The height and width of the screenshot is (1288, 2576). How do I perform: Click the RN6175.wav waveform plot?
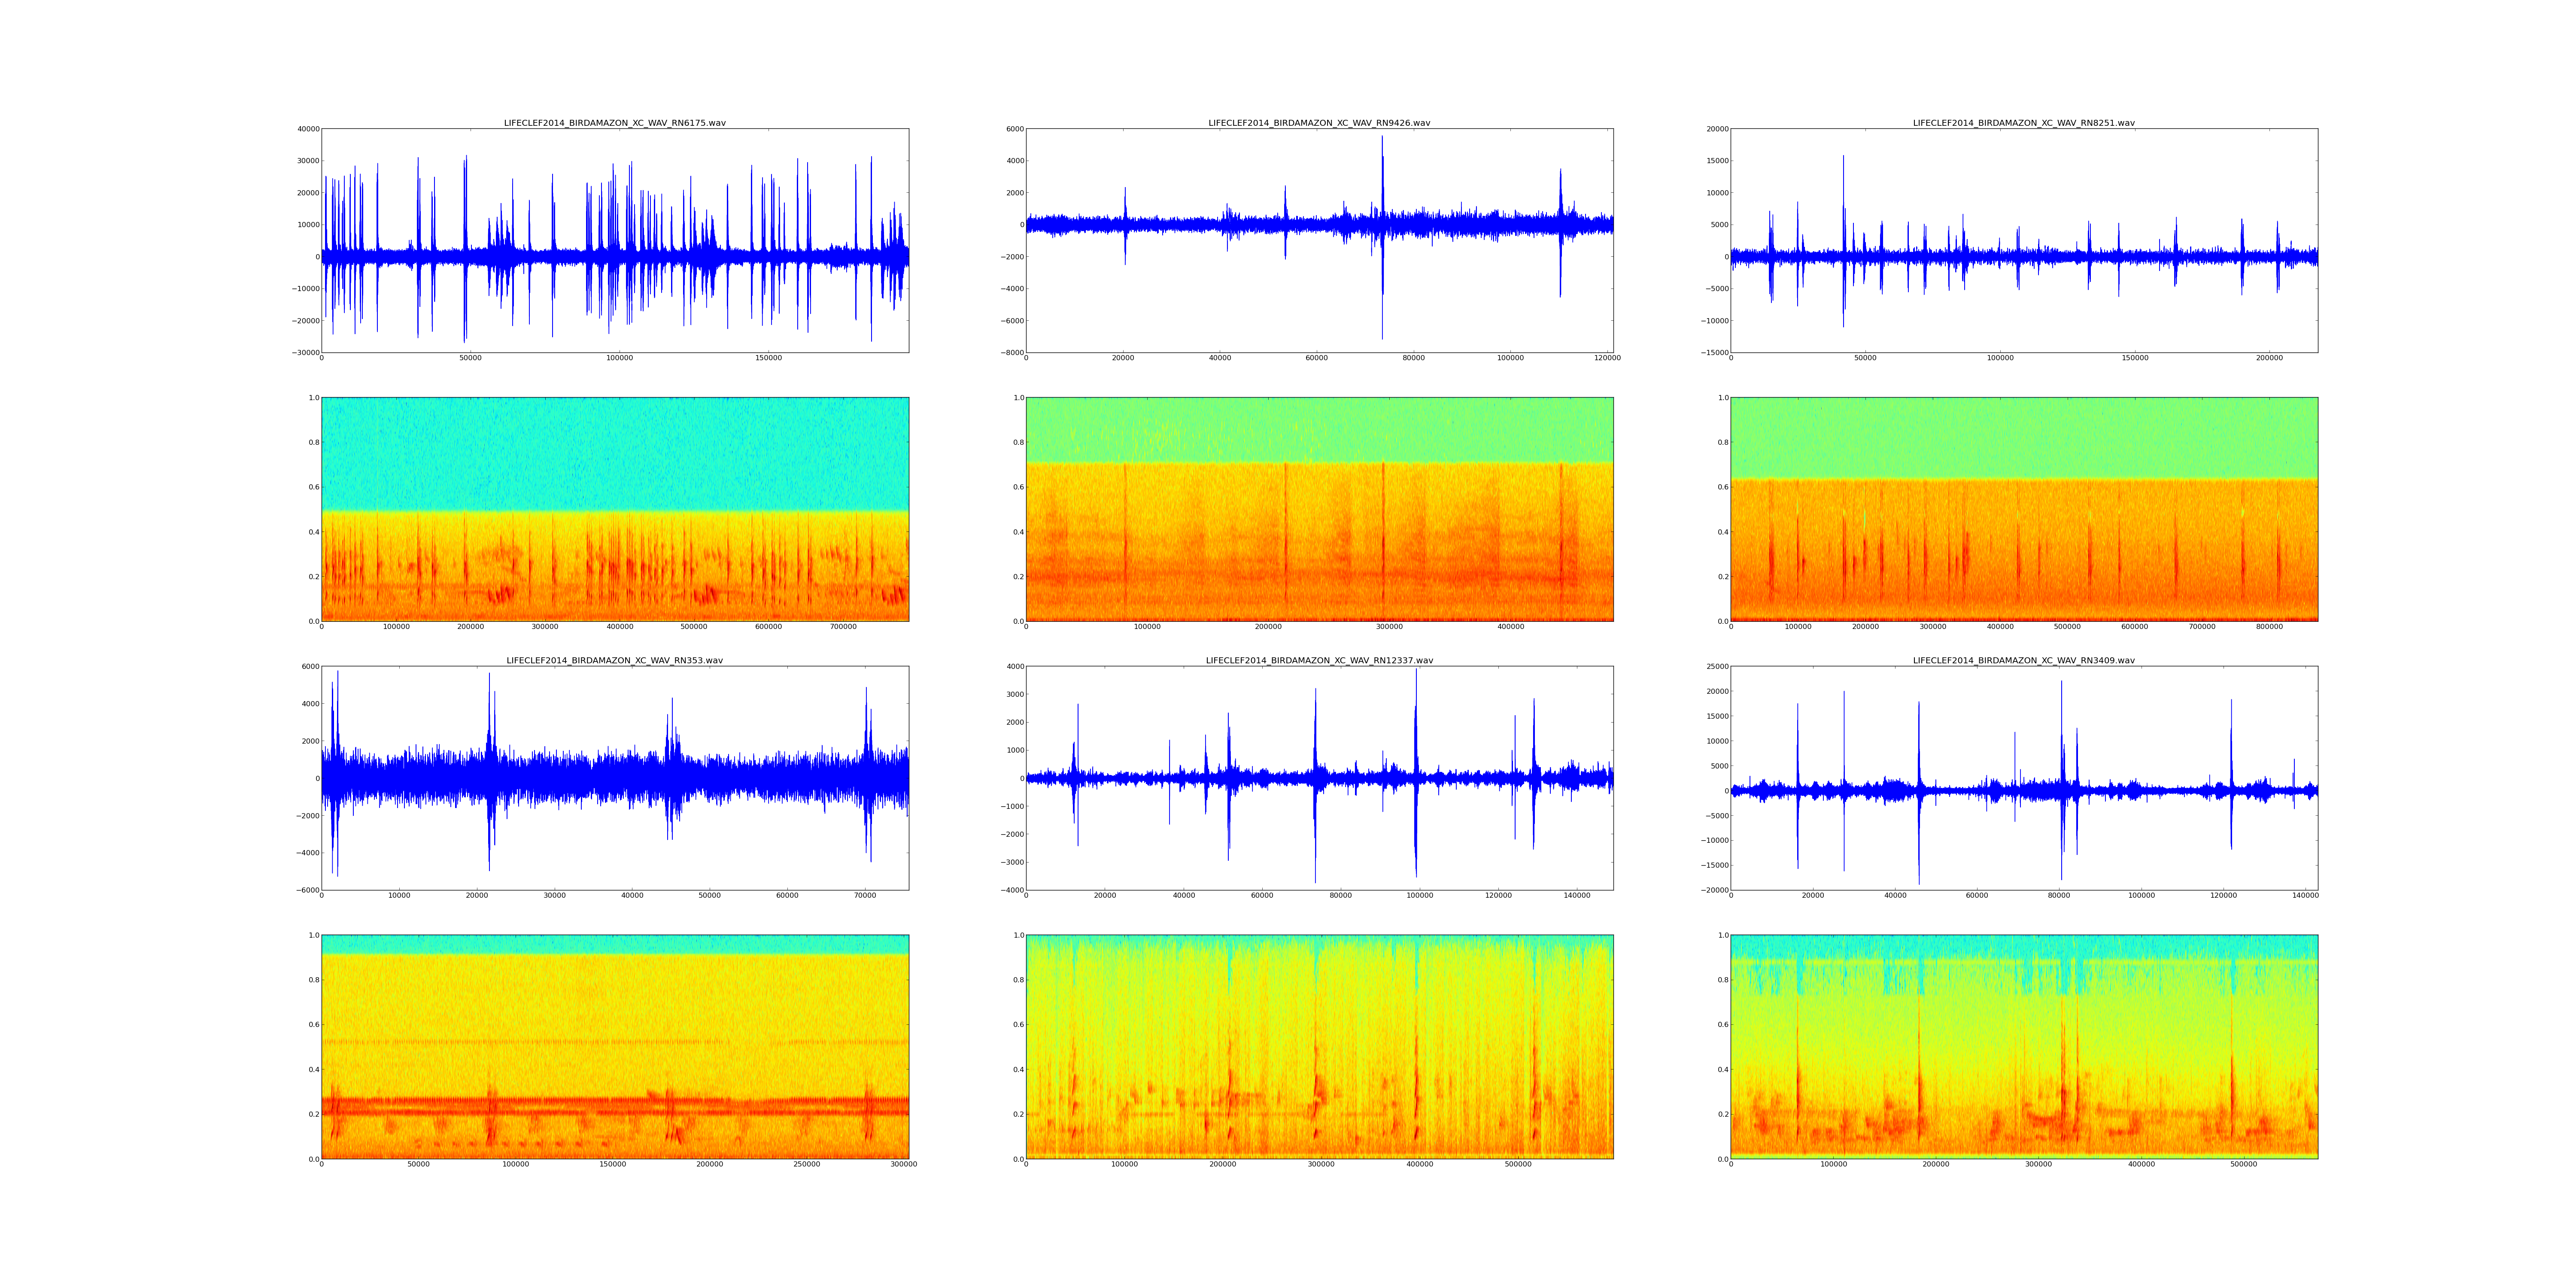click(614, 240)
